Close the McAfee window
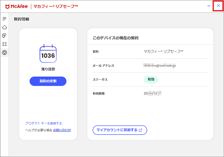224x157 pixels. tap(218, 6)
